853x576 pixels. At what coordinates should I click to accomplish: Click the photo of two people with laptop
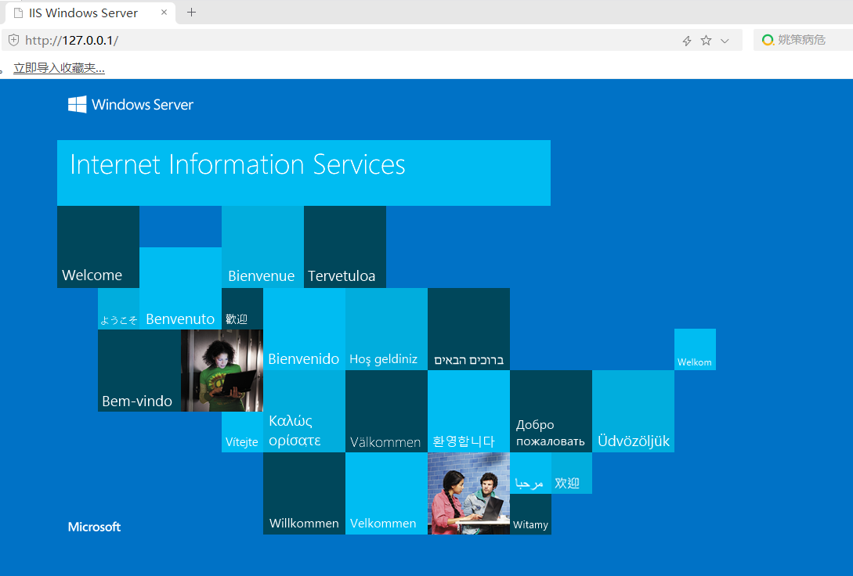(469, 493)
